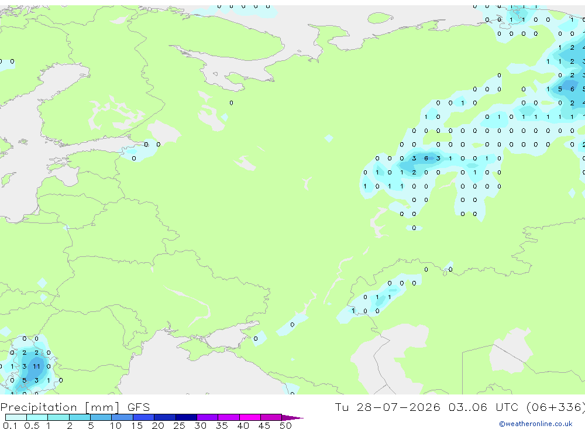Click the '35' legend scale label

pos(222,425)
